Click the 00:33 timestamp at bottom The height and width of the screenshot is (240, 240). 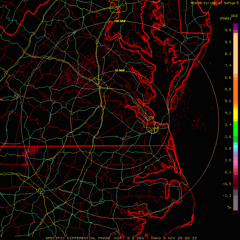(191, 238)
